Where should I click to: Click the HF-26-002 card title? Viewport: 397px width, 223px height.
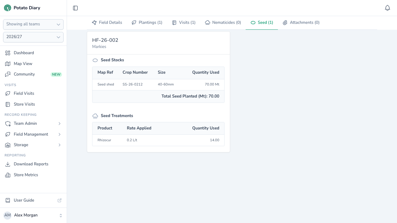coord(105,40)
